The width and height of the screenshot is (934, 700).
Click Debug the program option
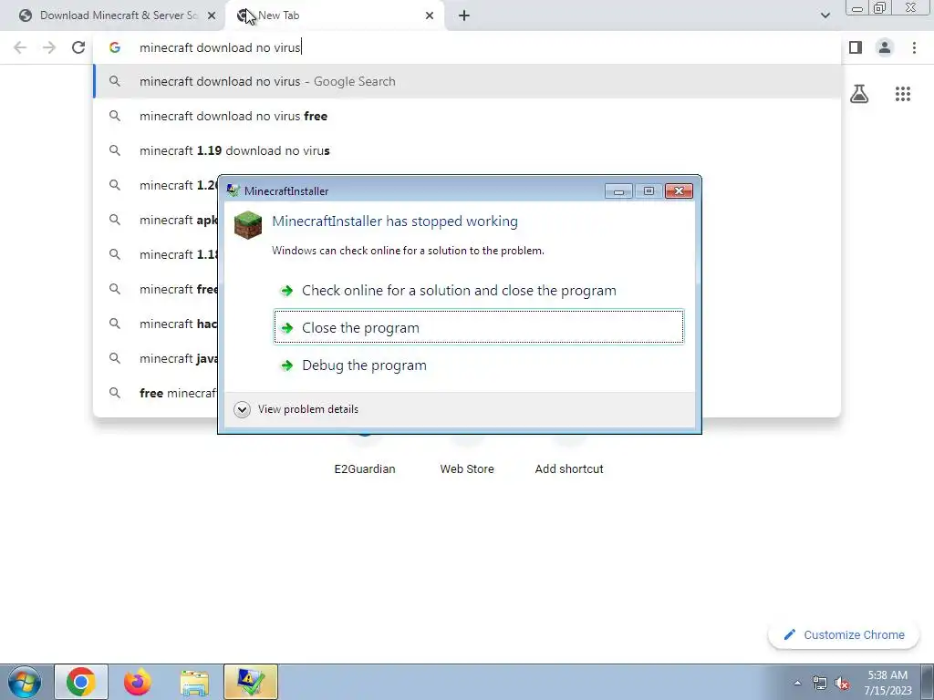coord(478,365)
